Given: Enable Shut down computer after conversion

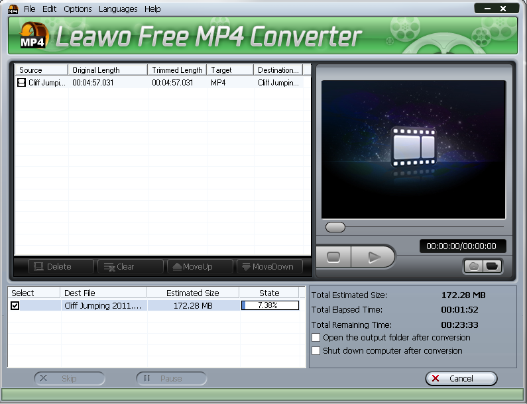Looking at the screenshot, I should (x=316, y=351).
